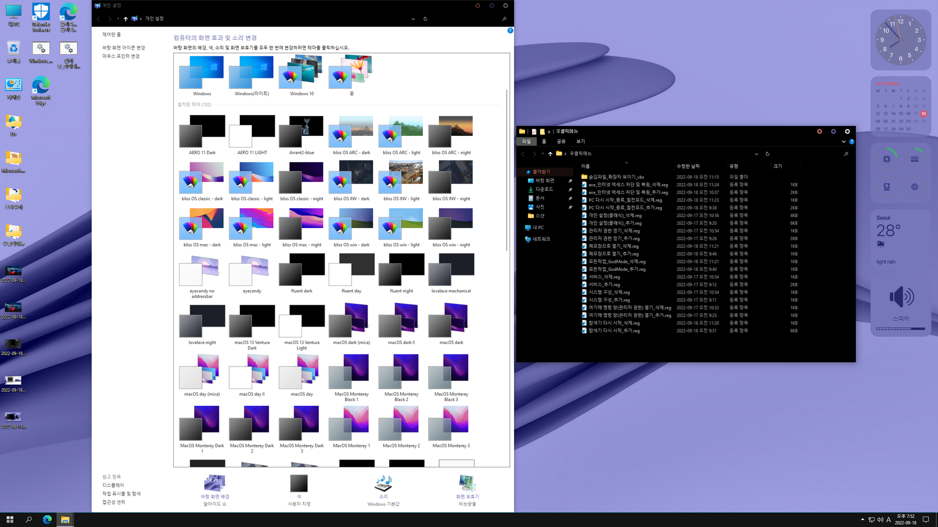Click the help icon in Personalization window

(x=510, y=30)
